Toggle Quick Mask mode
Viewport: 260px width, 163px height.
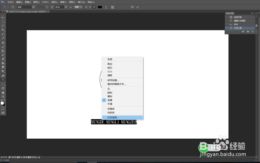[x=3, y=108]
